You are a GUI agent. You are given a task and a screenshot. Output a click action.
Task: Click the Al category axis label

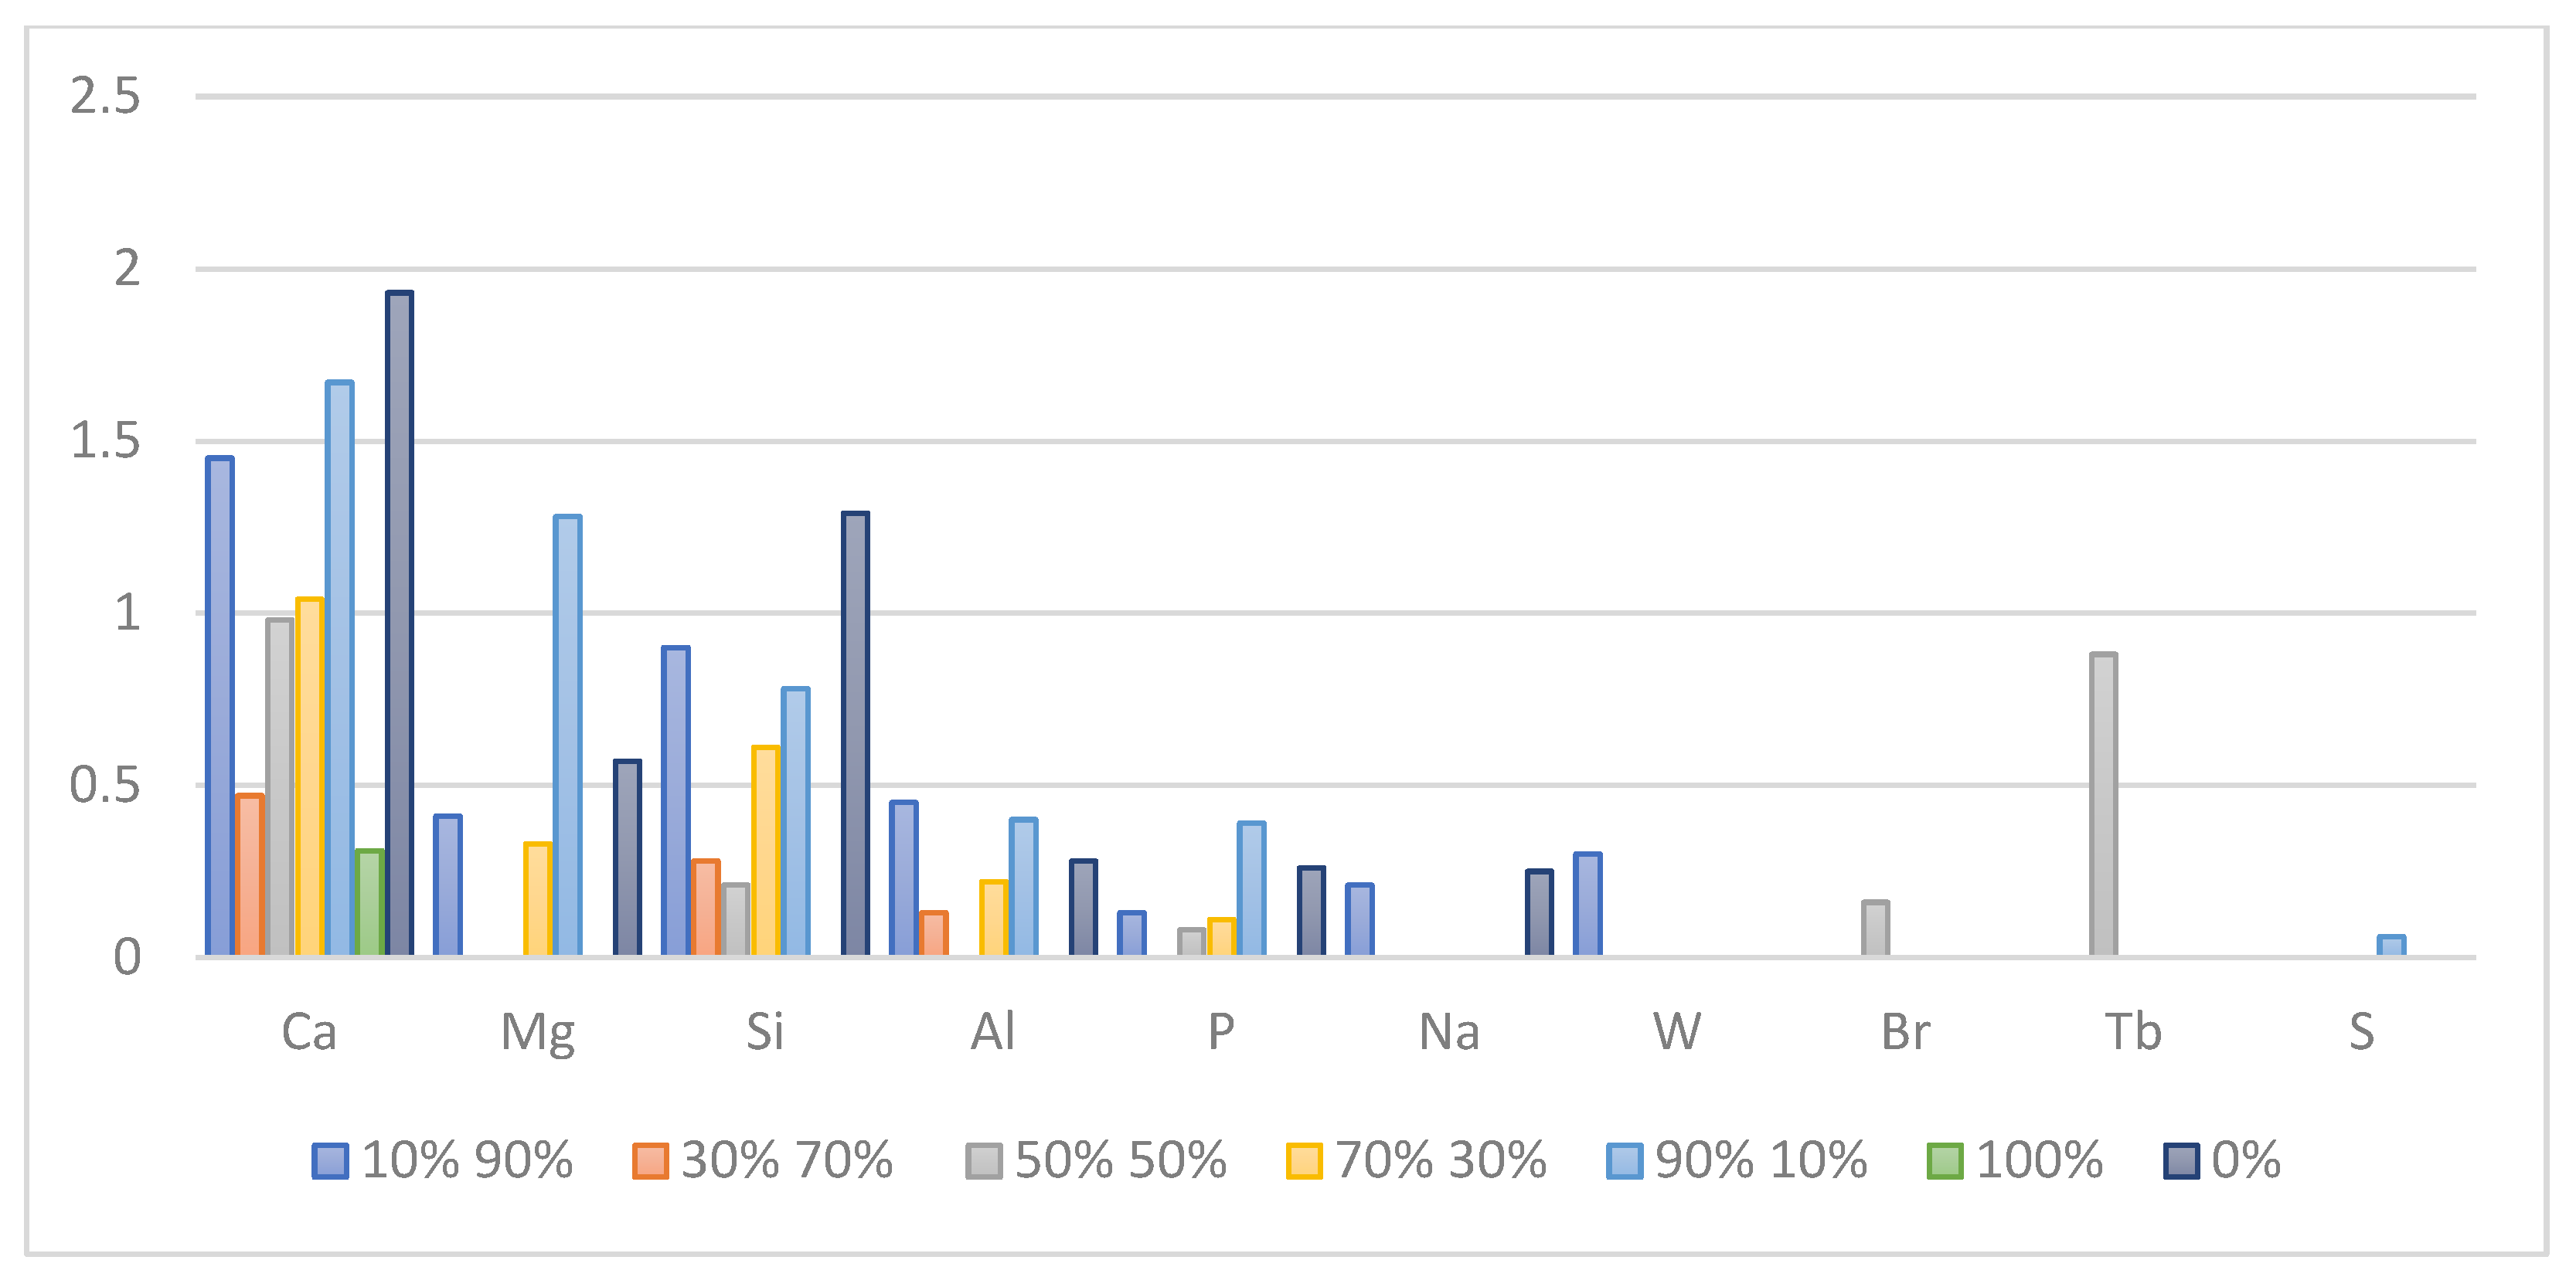click(993, 1032)
